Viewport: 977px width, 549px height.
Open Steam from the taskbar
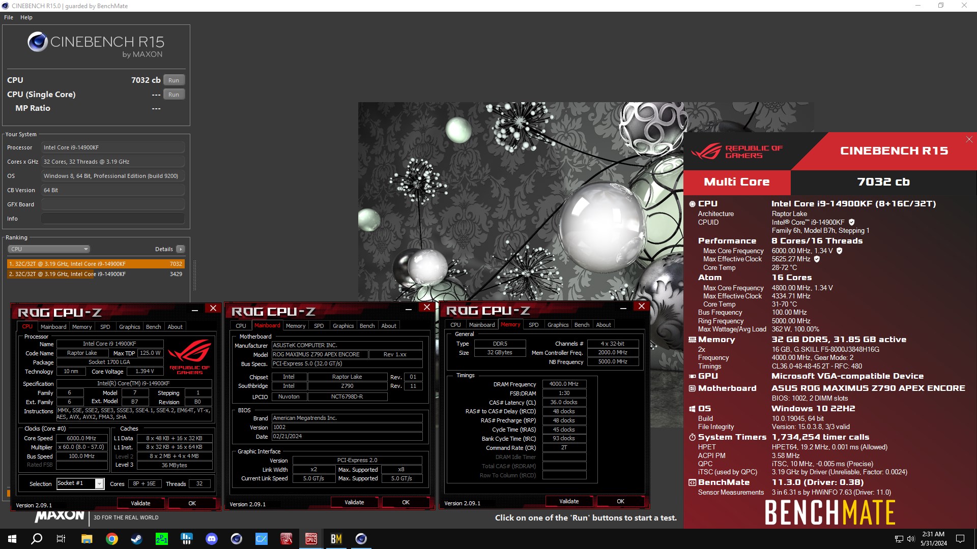click(136, 539)
